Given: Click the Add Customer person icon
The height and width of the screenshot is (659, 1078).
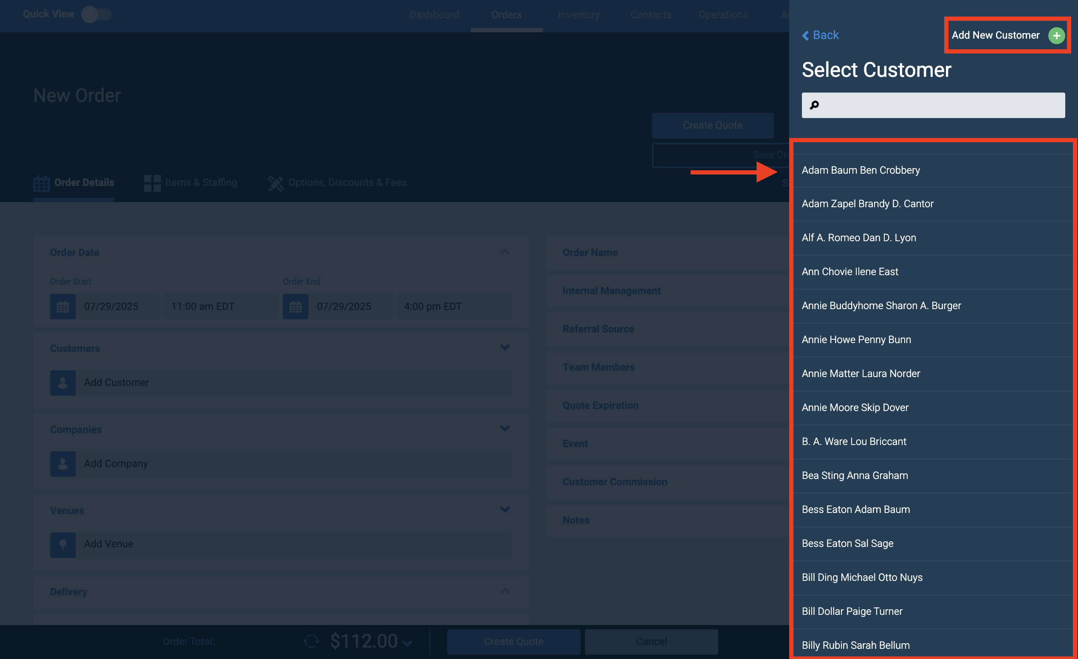Looking at the screenshot, I should [62, 383].
